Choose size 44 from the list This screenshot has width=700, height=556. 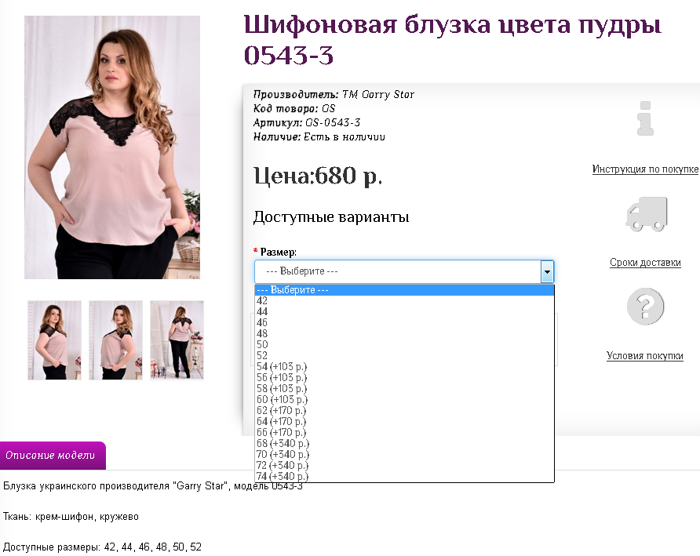click(x=404, y=312)
